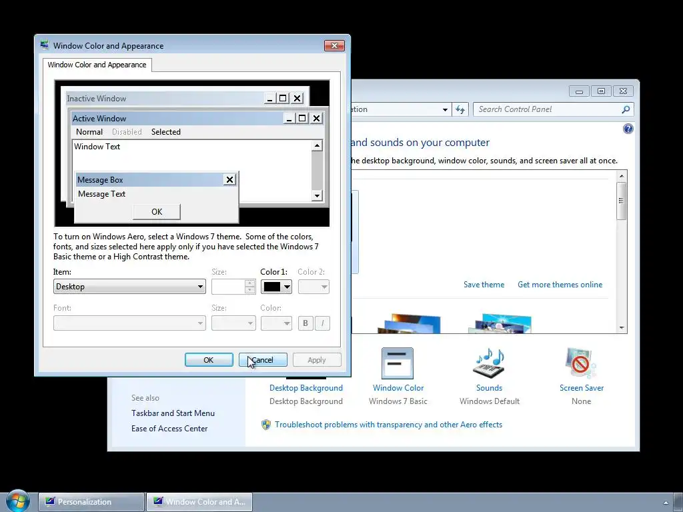Click Window Text in the preview
Screen dimensions: 683x512
[97, 146]
